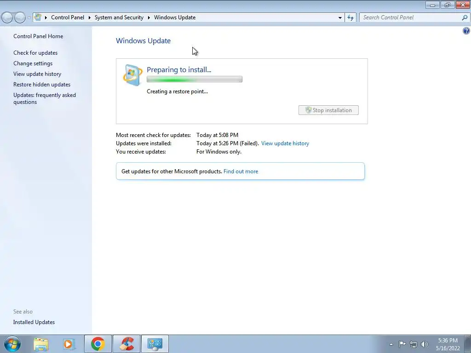Image resolution: width=471 pixels, height=353 pixels.
Task: Expand the arrow before Control Panel breadcrumb
Action: (46, 17)
